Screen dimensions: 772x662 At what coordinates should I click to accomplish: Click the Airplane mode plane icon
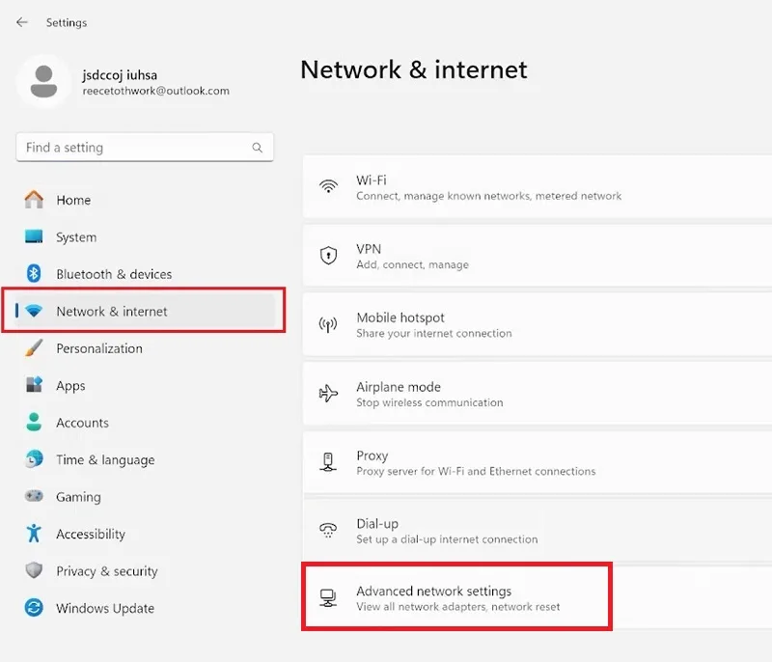(328, 394)
